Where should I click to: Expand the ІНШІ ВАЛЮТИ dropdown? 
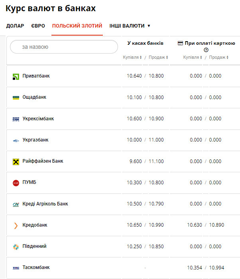tap(130, 26)
